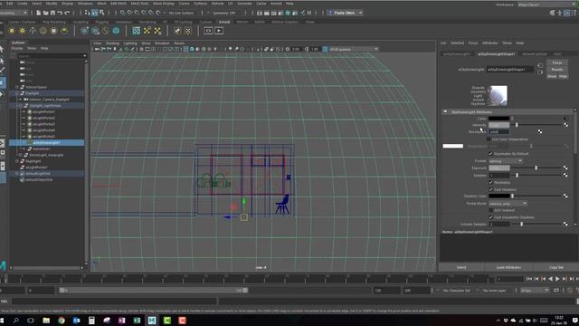The image size is (579, 326).
Task: Click the timeline play forward button
Action: pos(557,279)
